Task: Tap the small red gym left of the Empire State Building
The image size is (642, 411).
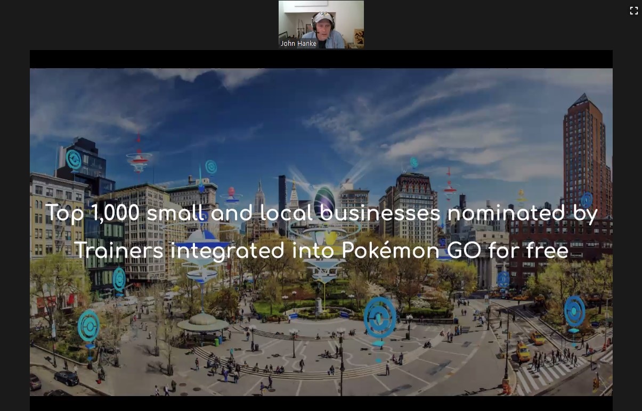Action: tap(231, 195)
